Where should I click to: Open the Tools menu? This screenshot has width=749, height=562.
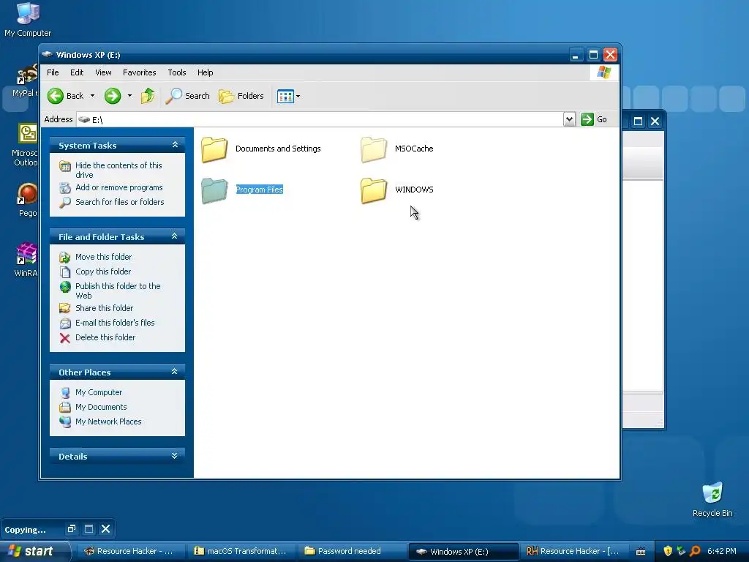tap(177, 72)
